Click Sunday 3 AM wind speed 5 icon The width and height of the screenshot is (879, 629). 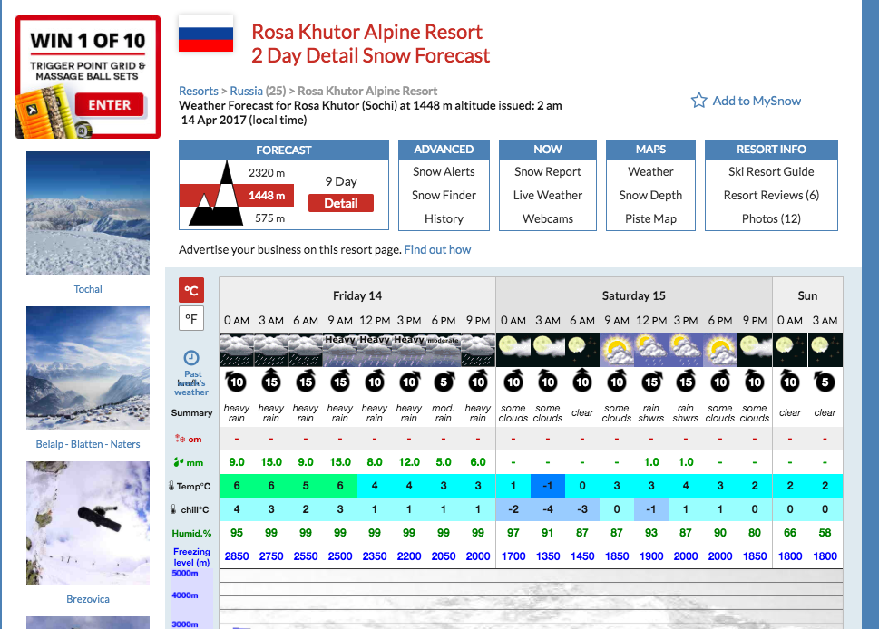click(825, 382)
